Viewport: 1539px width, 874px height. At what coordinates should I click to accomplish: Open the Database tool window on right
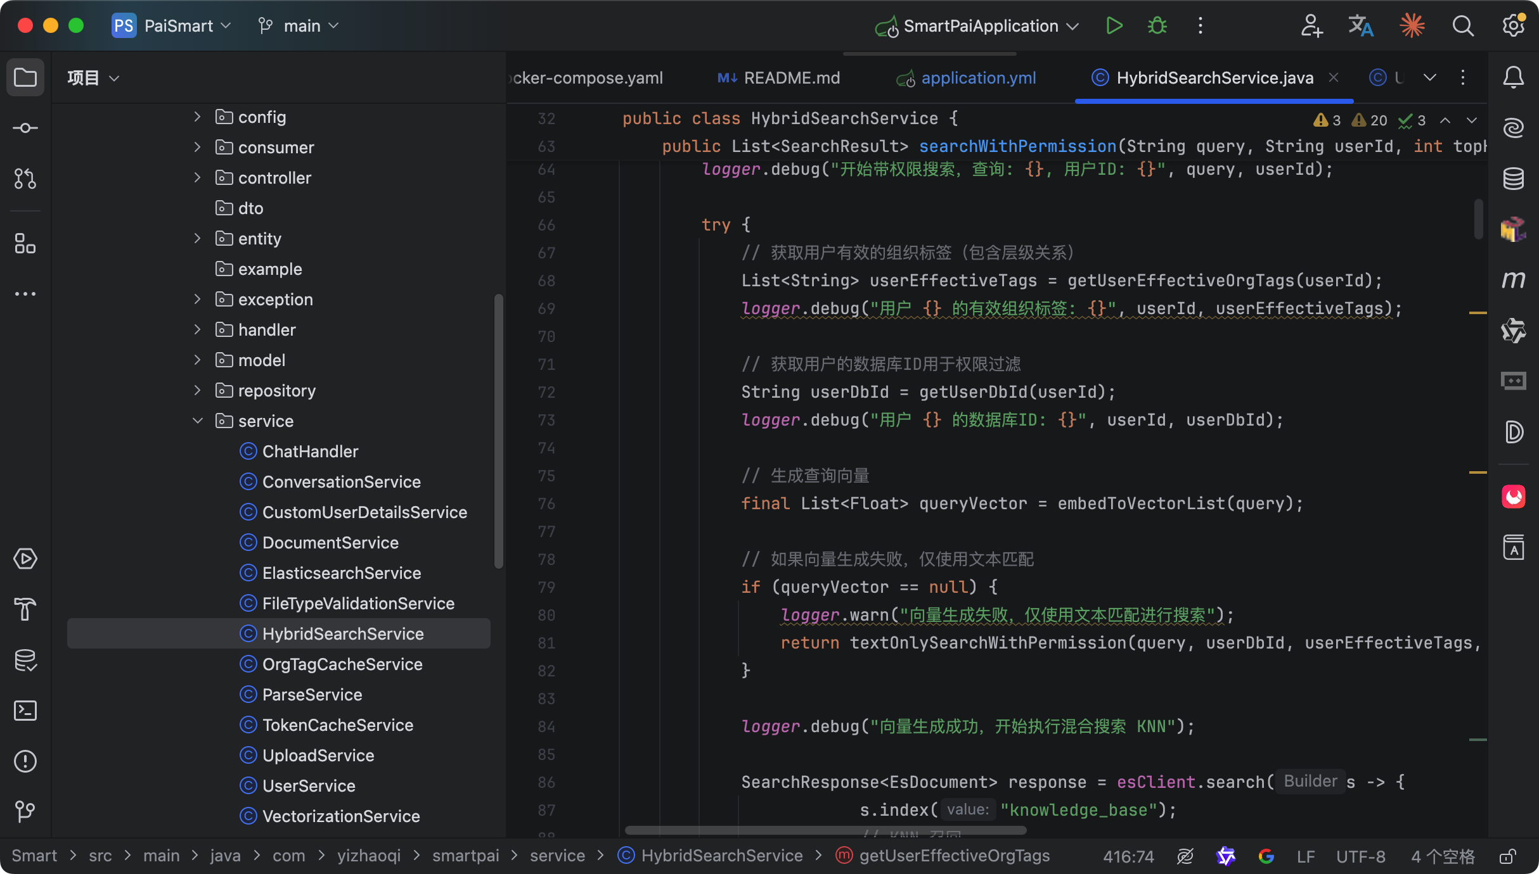pyautogui.click(x=1514, y=179)
